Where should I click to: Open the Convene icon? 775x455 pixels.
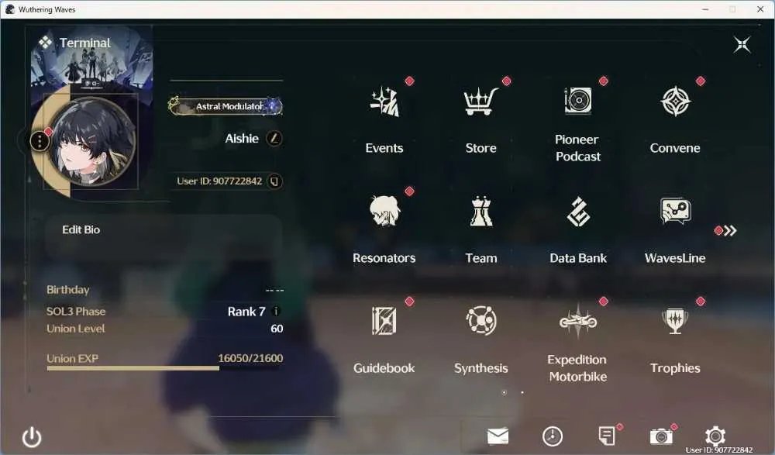pos(675,102)
